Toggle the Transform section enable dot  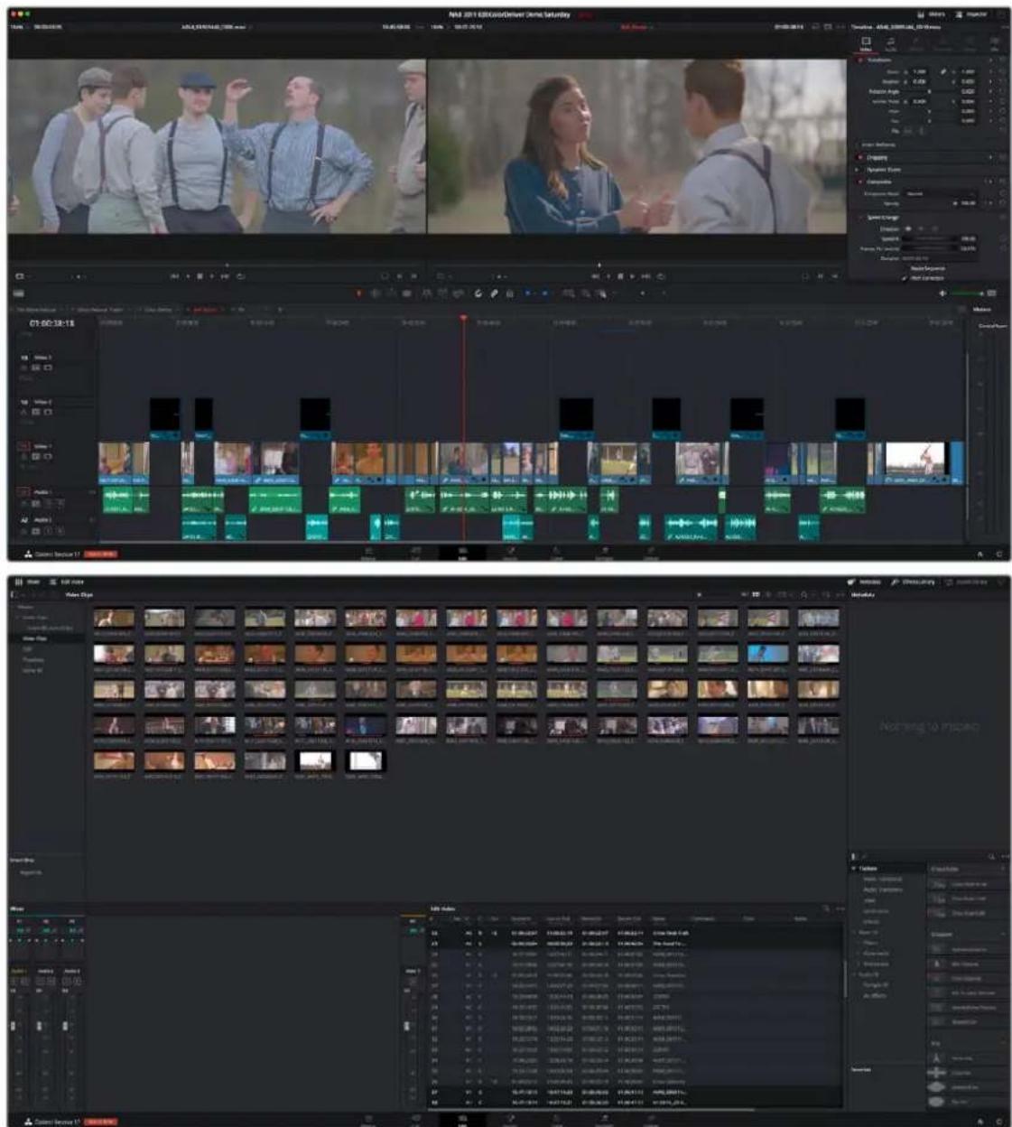point(859,60)
